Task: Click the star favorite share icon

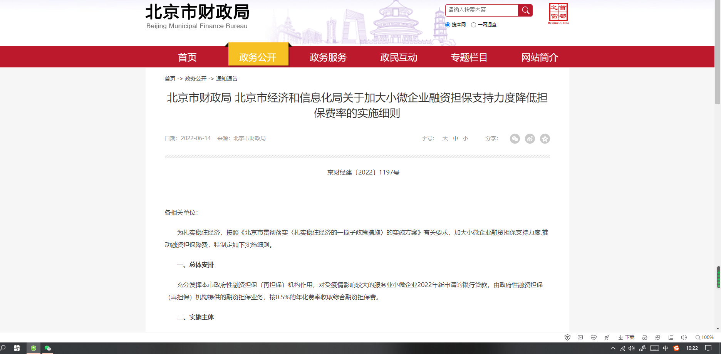Action: pos(545,139)
